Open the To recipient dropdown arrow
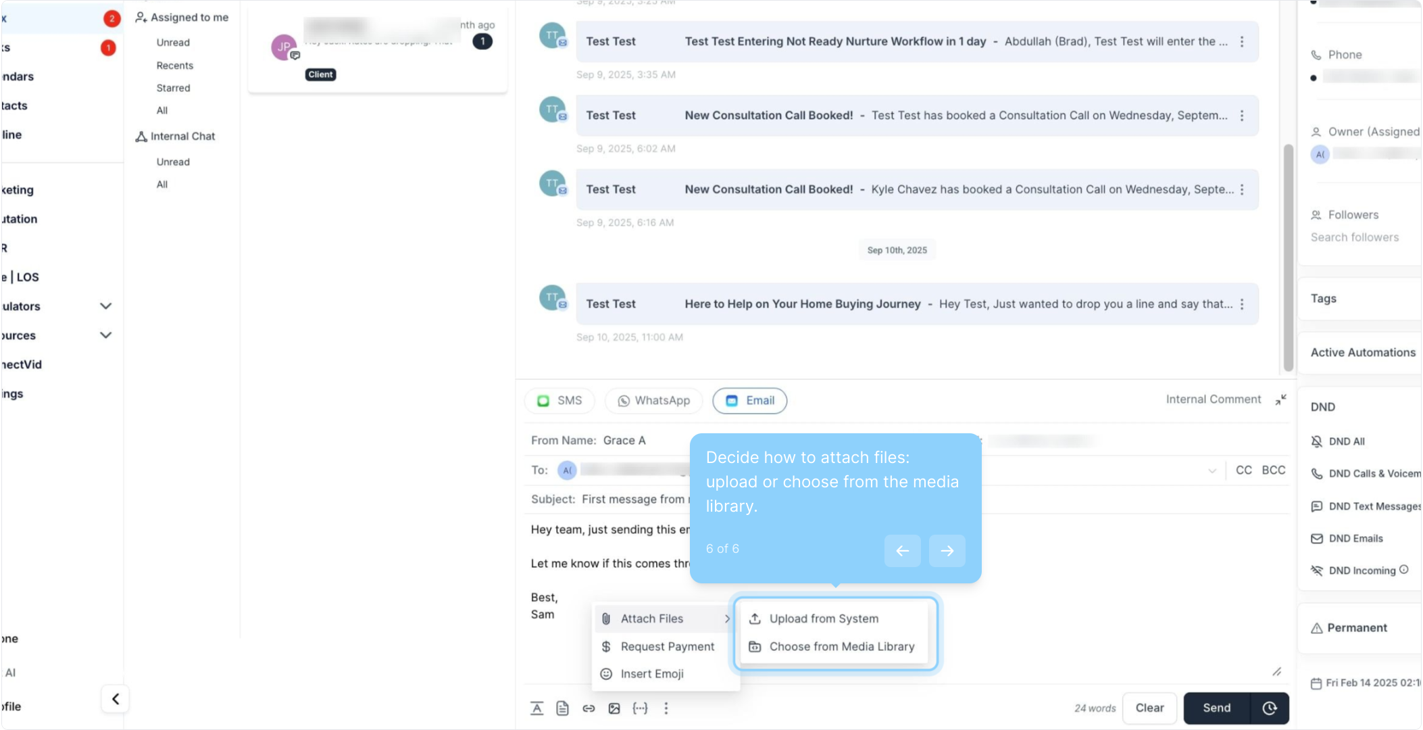 pyautogui.click(x=1212, y=470)
